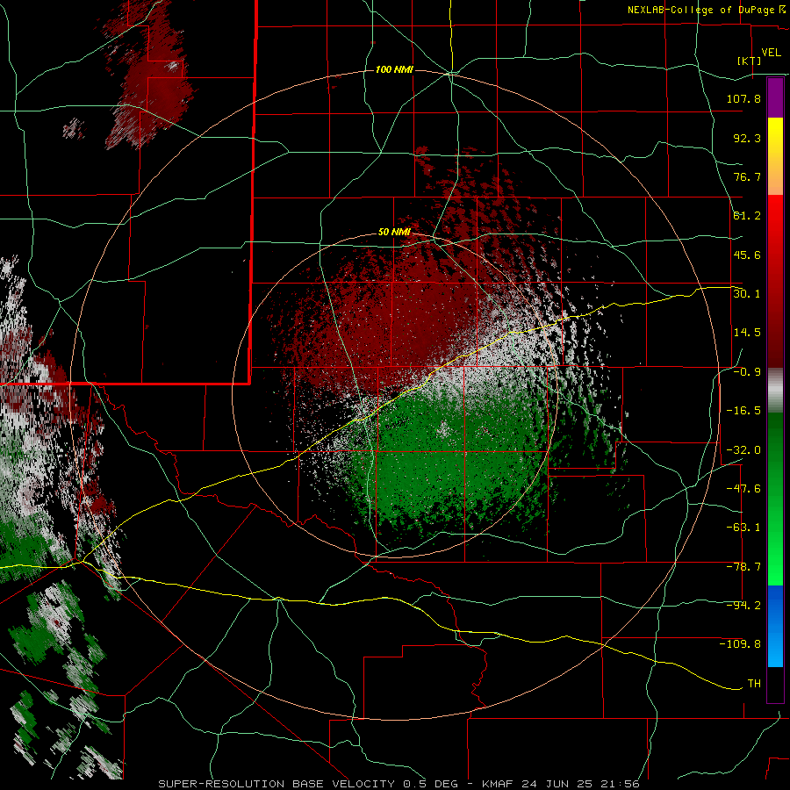Select the 107.8 legend value

pyautogui.click(x=743, y=98)
